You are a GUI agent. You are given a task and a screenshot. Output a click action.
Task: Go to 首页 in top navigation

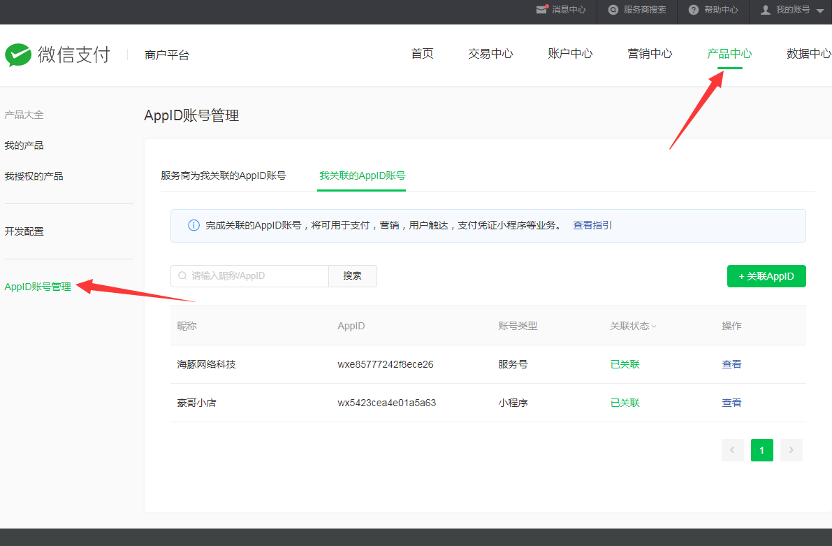coord(423,54)
